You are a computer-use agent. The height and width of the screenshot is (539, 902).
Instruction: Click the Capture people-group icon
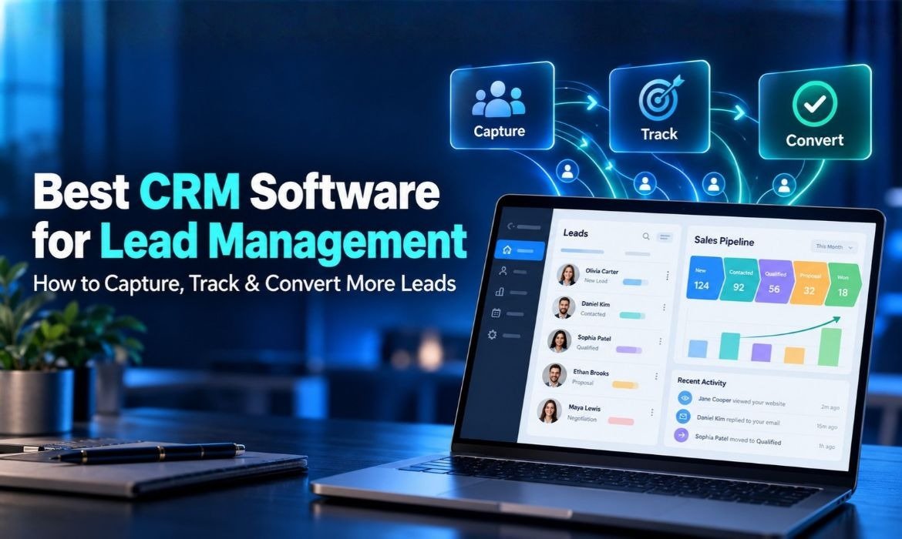coord(498,99)
